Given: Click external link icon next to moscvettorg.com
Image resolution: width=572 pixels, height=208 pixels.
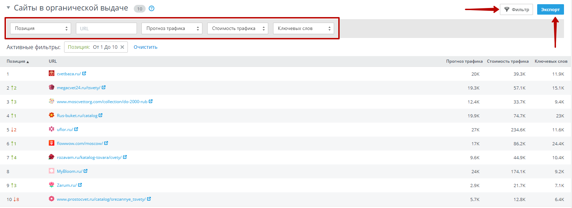Looking at the screenshot, I should (151, 101).
